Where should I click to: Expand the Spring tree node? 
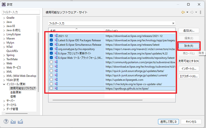[4, 55]
